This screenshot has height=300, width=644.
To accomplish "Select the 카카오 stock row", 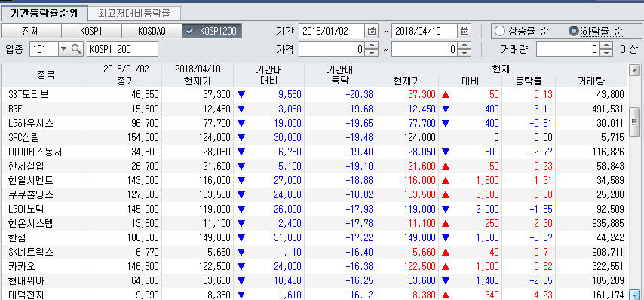I will tap(314, 266).
